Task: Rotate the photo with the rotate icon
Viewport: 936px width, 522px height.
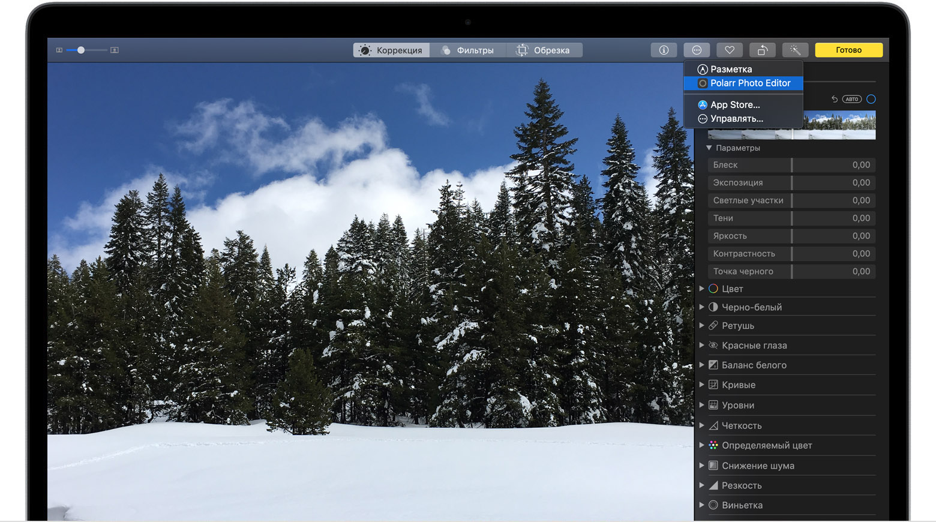Action: pos(762,50)
